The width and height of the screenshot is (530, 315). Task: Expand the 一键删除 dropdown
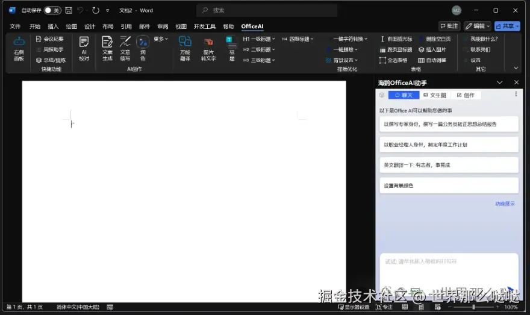[343, 49]
